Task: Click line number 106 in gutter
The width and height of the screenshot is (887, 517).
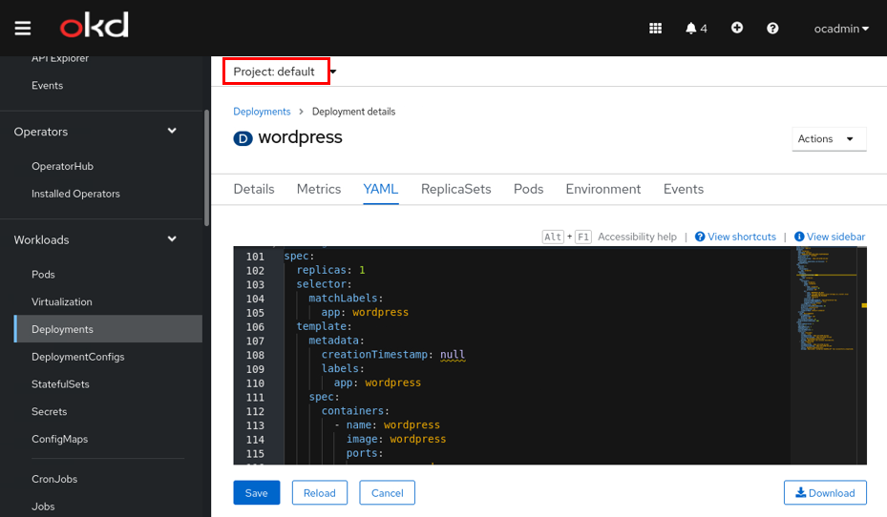Action: pyautogui.click(x=255, y=326)
